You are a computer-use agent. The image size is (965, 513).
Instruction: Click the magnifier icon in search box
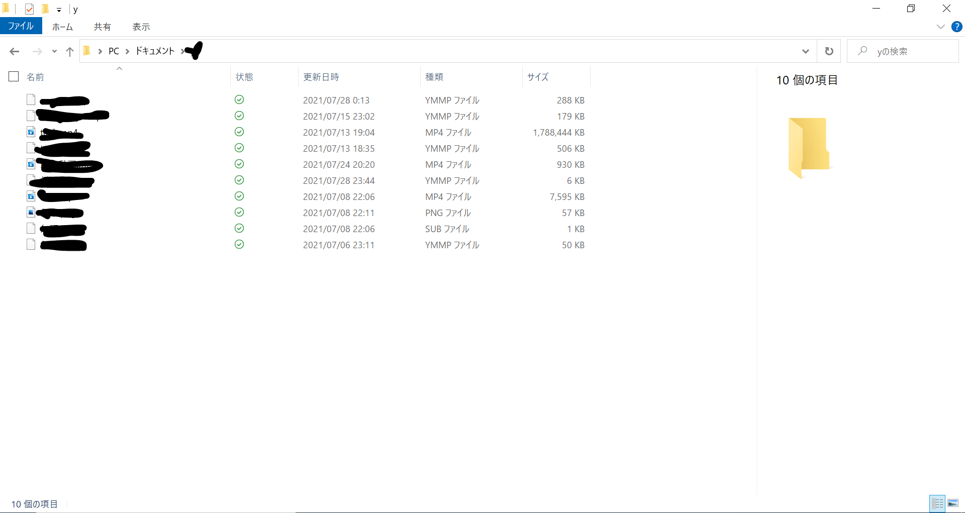pyautogui.click(x=862, y=51)
